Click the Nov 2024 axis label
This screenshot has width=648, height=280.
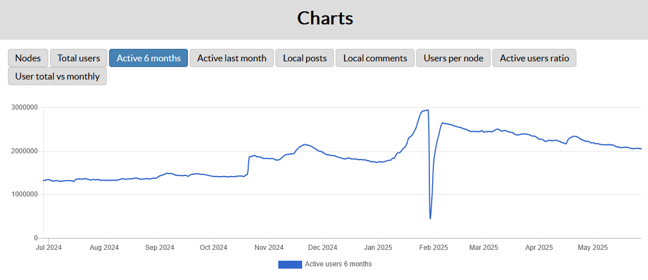pyautogui.click(x=269, y=248)
